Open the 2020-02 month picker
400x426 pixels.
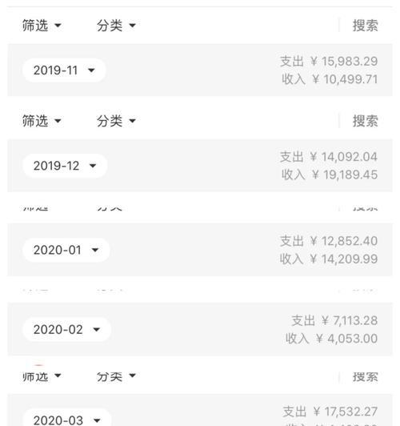(x=66, y=329)
